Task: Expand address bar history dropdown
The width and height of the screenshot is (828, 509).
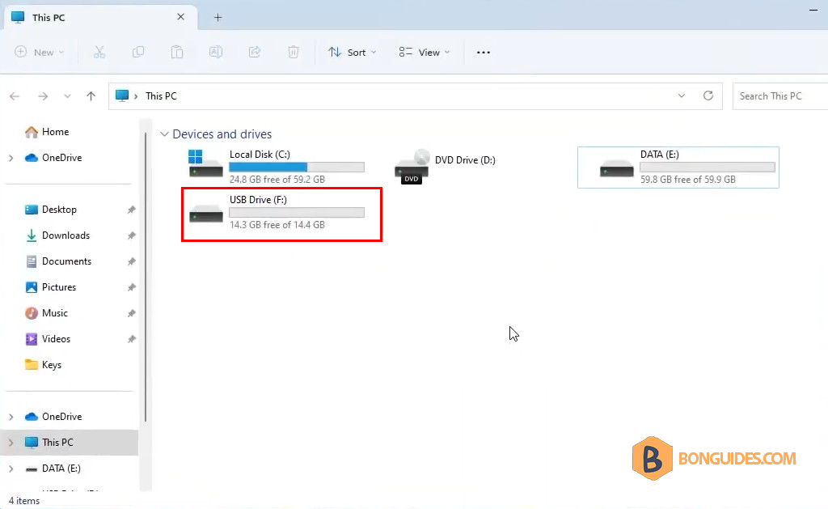Action: (x=681, y=95)
